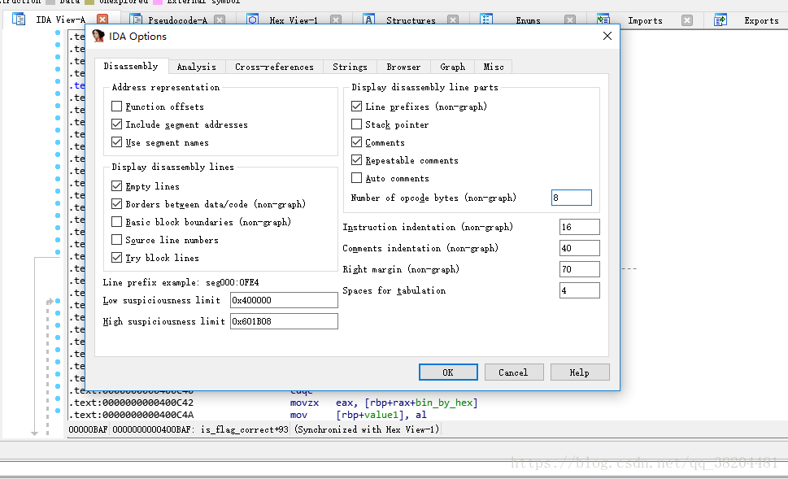The width and height of the screenshot is (788, 479).
Task: Select the Misc options tab
Action: point(494,67)
